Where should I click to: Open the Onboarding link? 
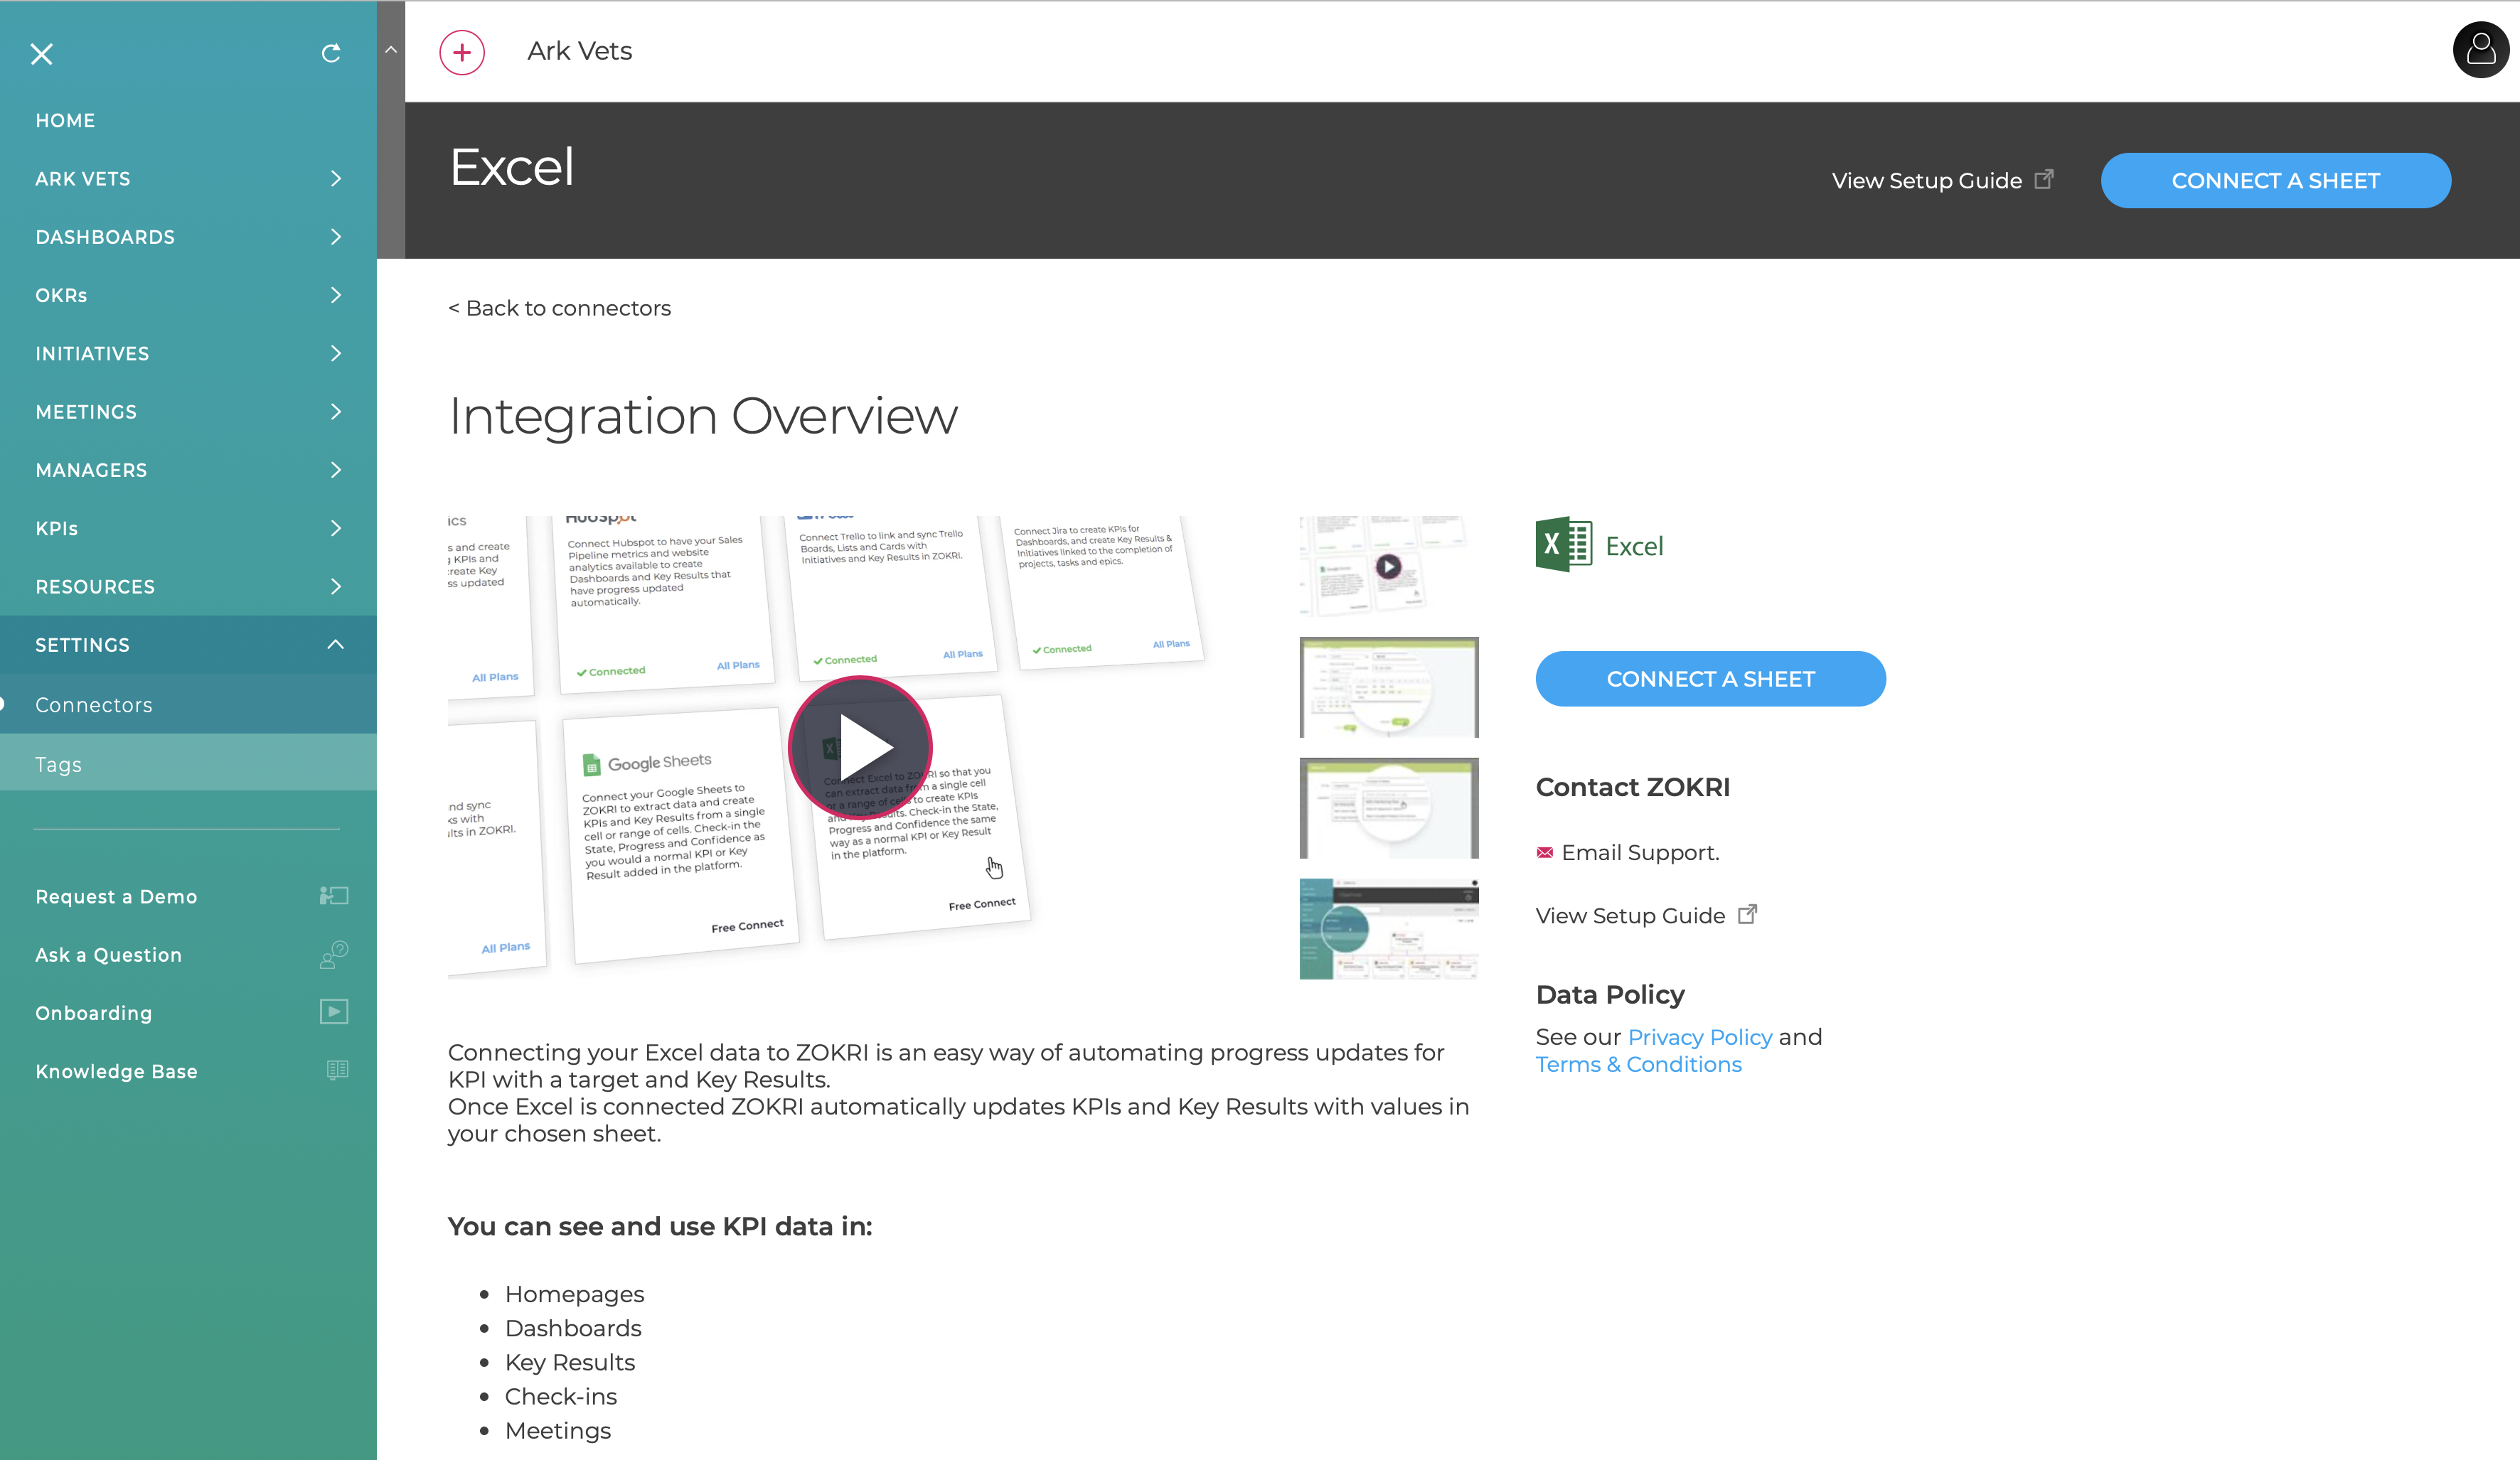pos(93,1012)
